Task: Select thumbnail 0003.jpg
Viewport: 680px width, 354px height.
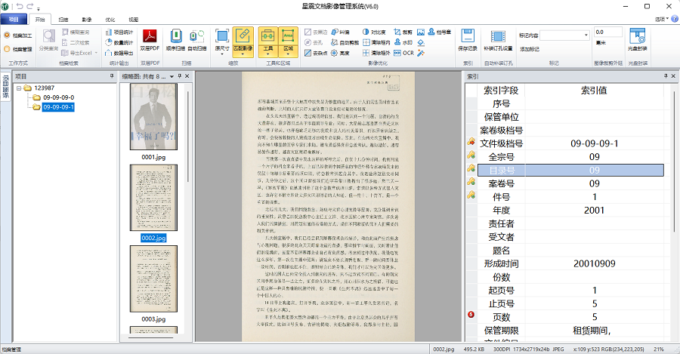Action: (x=153, y=279)
